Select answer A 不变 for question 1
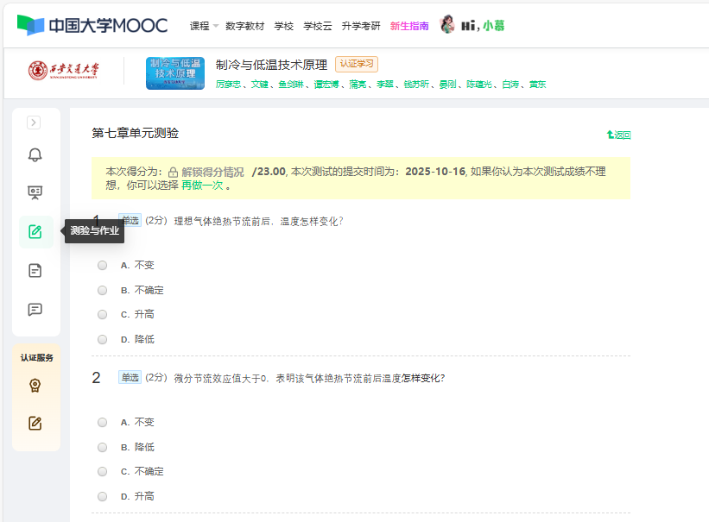Viewport: 709px width, 522px height. click(x=102, y=265)
